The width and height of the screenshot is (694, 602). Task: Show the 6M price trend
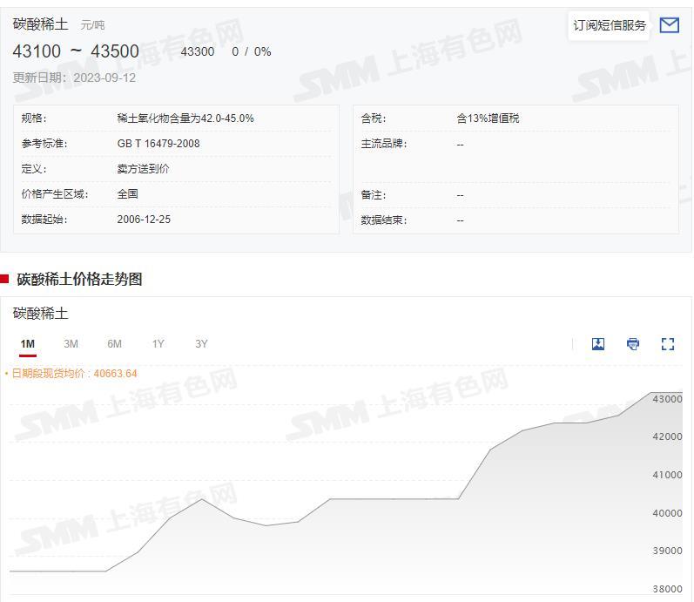tap(114, 344)
